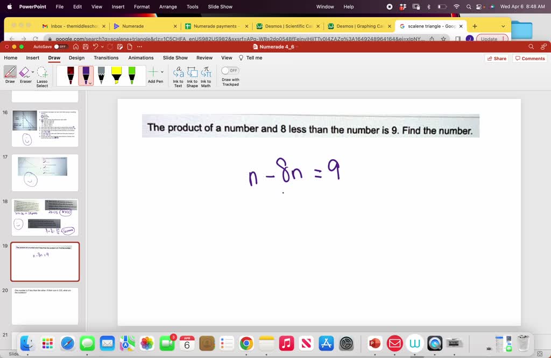Screen dimensions: 551x358
Task: Expand the purple pen options arrow
Action: click(90, 83)
